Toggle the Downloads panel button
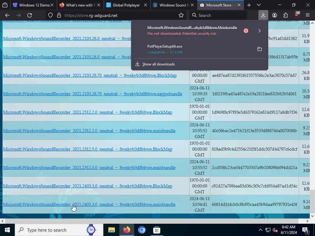This screenshot has width=315, height=236. pos(263,15)
